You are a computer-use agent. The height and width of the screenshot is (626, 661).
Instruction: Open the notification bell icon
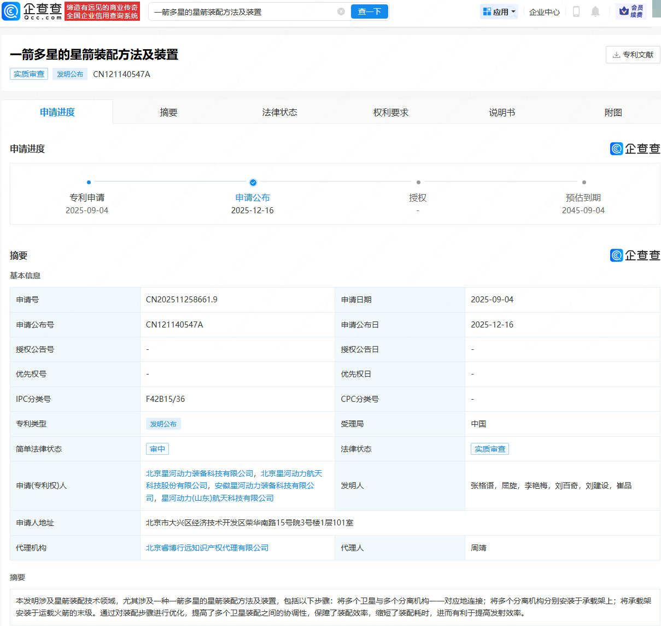point(595,11)
